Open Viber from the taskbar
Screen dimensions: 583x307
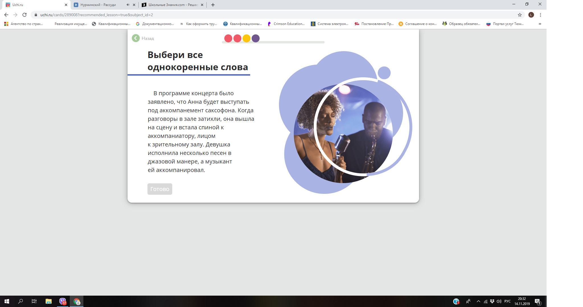pos(63,301)
